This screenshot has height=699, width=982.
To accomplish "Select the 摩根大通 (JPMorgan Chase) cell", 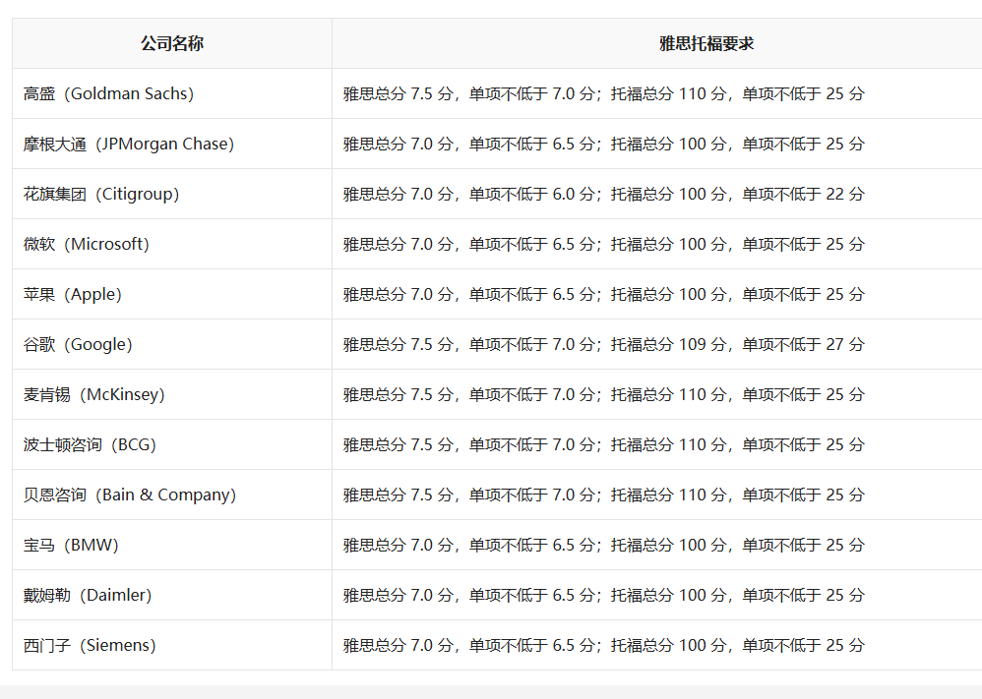I will coord(129,145).
